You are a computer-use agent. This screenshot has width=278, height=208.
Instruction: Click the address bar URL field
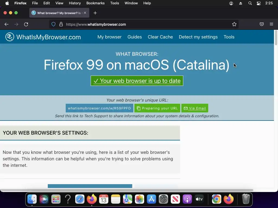tap(144, 24)
